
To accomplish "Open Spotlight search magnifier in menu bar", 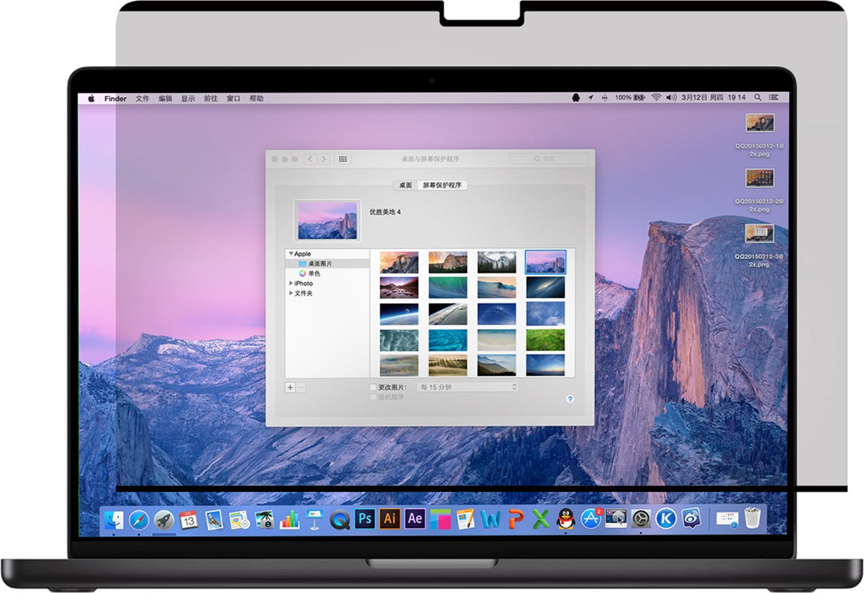I will [758, 98].
